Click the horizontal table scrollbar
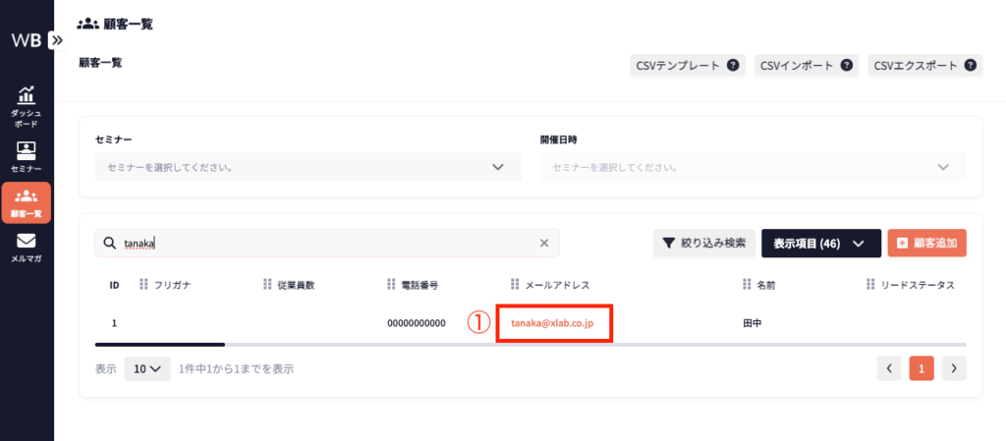 pos(160,345)
